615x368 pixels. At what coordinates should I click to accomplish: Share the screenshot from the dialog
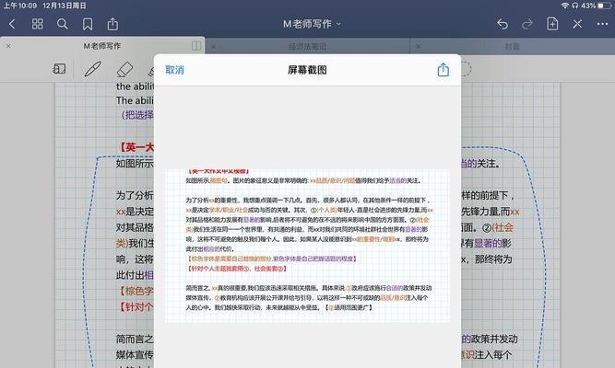tap(442, 70)
